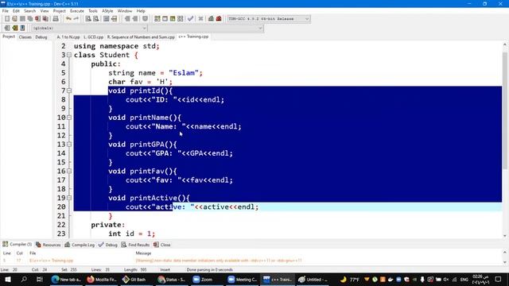
Task: Click the Compile & Run toolbar icon
Action: [x=173, y=19]
